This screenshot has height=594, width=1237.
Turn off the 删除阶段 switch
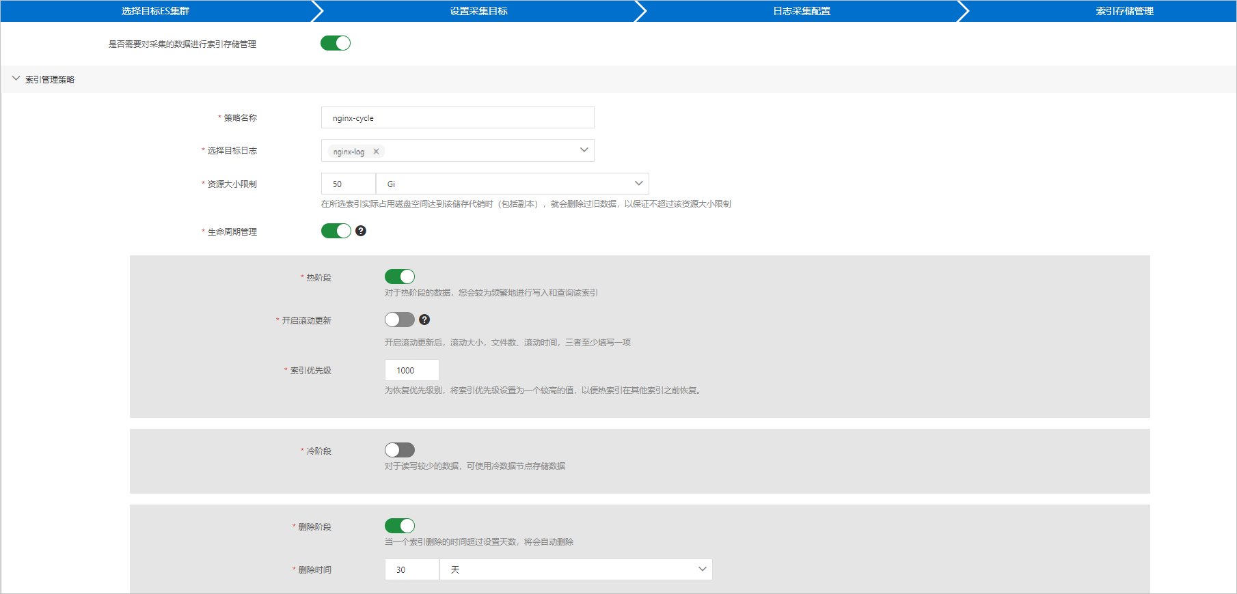[400, 526]
